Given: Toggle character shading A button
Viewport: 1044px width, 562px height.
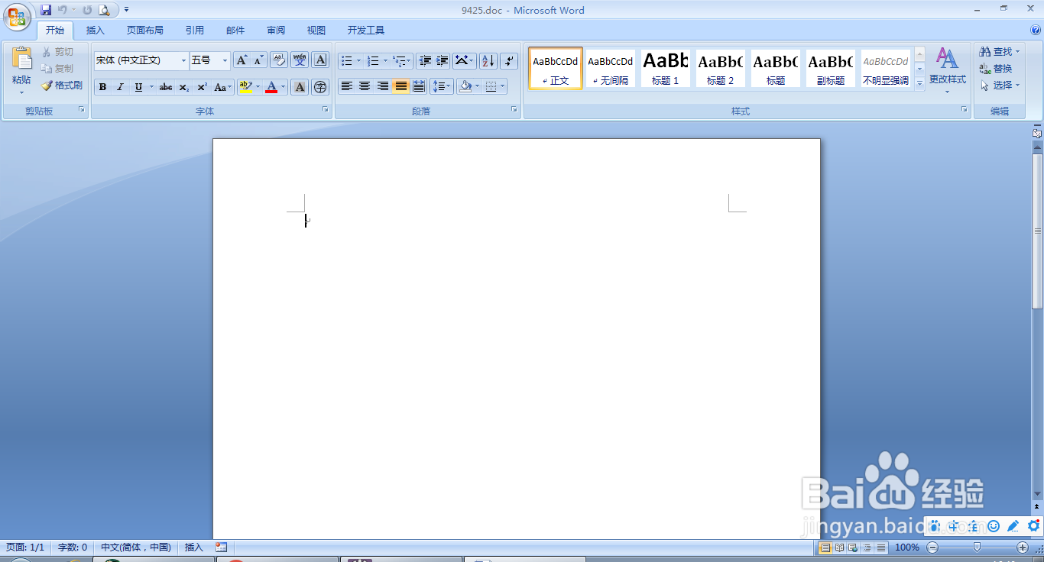Looking at the screenshot, I should (300, 87).
